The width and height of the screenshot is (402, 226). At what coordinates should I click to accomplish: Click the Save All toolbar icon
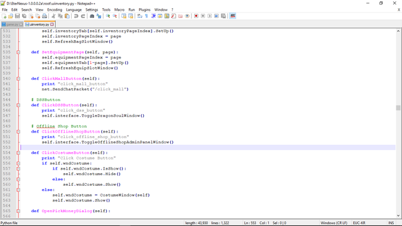click(24, 16)
